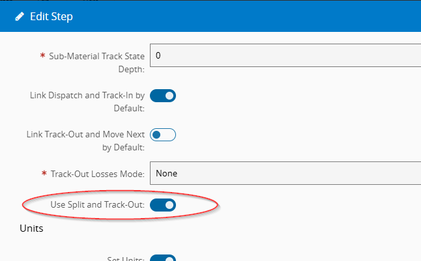Disable Link Dispatch and Track-In by Default
Image resolution: width=421 pixels, height=261 pixels.
pos(163,96)
